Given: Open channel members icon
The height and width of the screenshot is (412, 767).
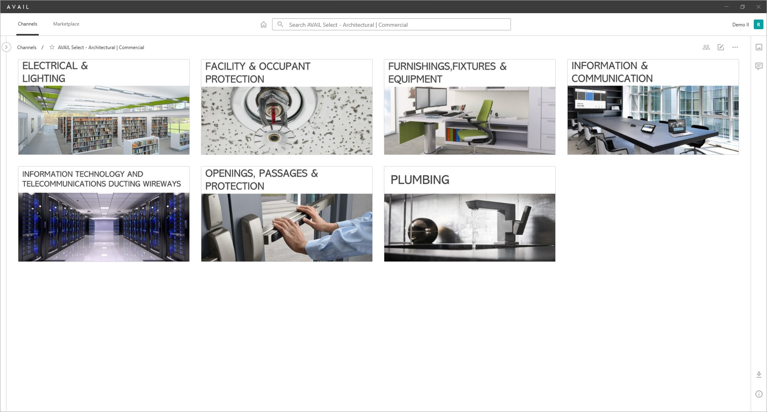Looking at the screenshot, I should tap(706, 47).
